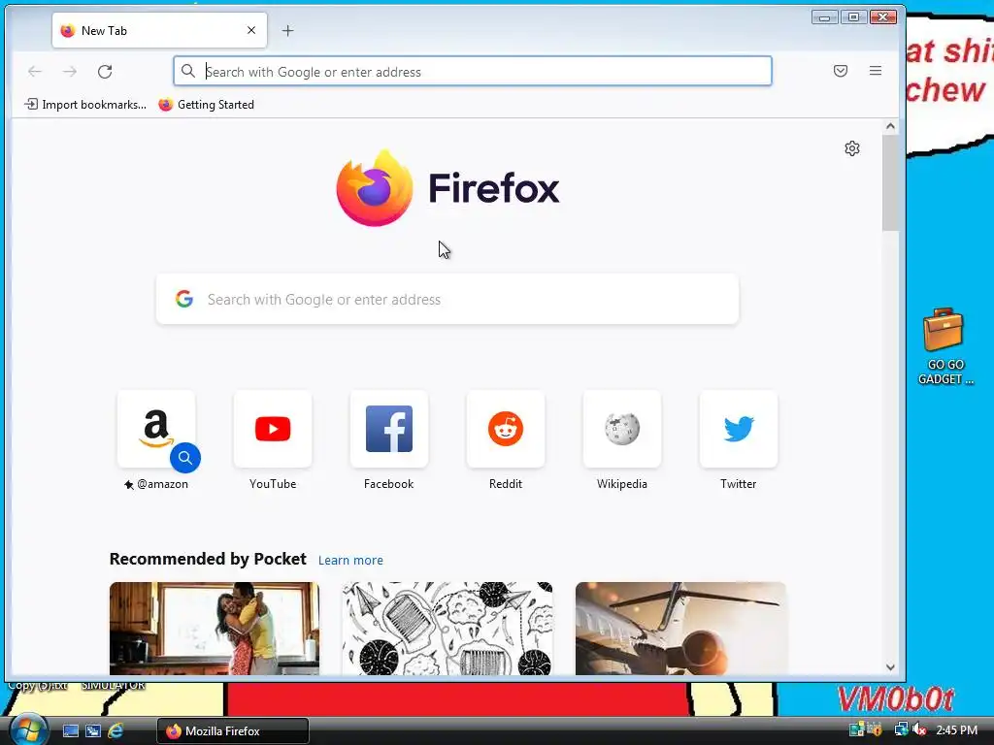Click the volume tray icon
Image resolution: width=994 pixels, height=745 pixels.
pos(919,729)
